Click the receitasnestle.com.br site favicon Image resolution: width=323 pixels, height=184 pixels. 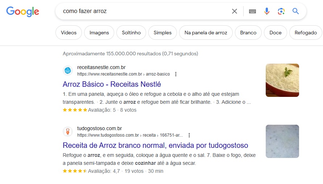pos(68,70)
